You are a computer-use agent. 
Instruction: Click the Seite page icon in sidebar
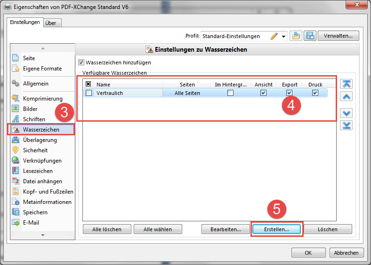click(x=16, y=58)
